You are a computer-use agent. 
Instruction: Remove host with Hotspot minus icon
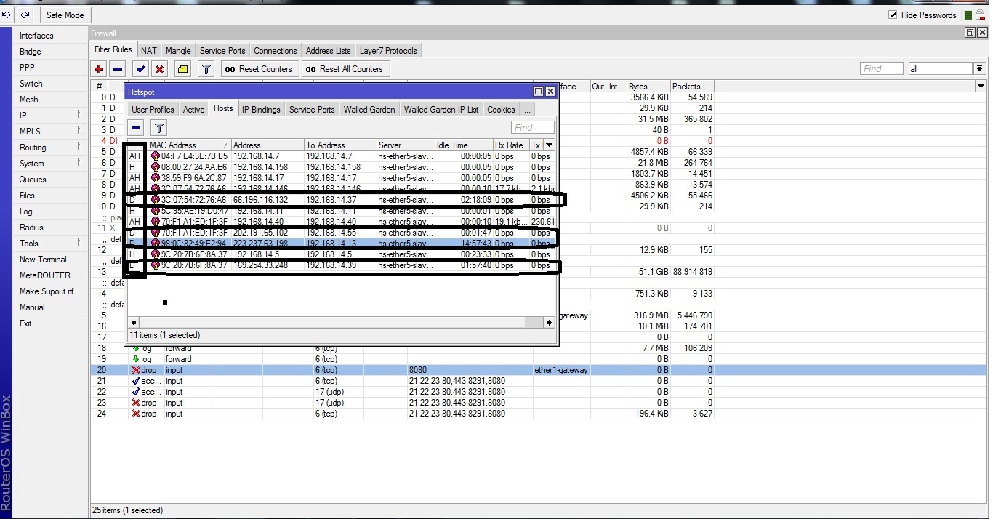136,128
